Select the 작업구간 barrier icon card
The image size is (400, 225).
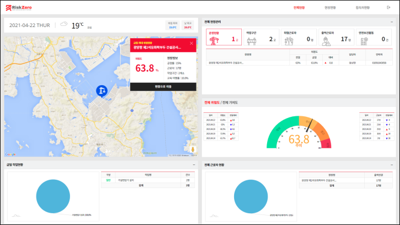(x=261, y=37)
